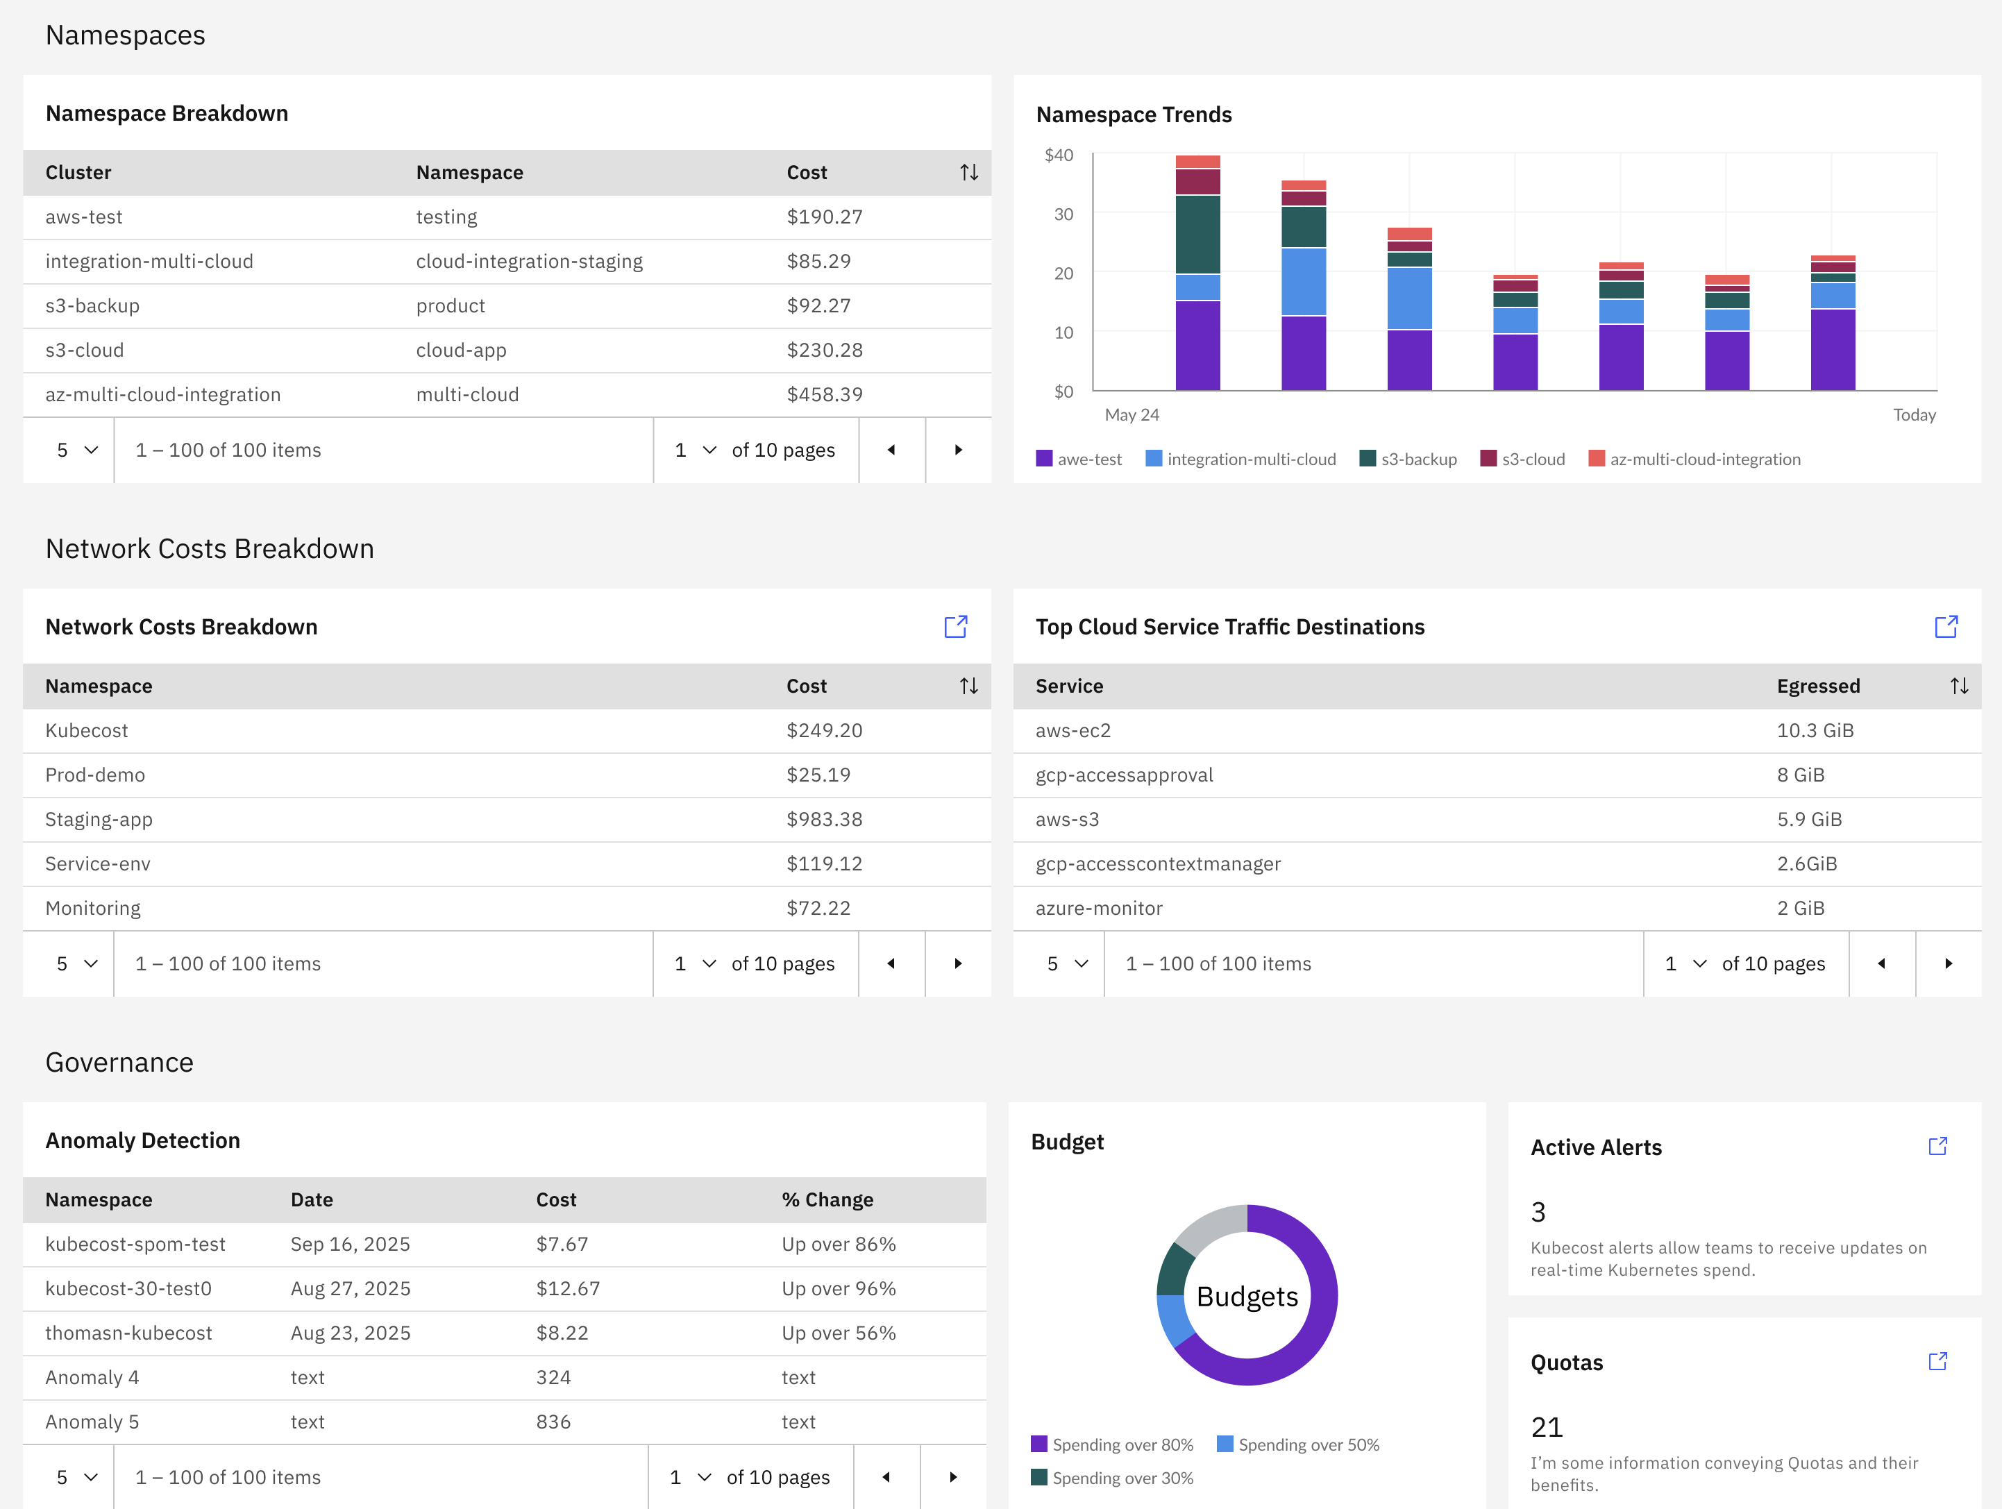The width and height of the screenshot is (2002, 1509).
Task: Open page number dropdown in Network Costs
Action: 694,963
